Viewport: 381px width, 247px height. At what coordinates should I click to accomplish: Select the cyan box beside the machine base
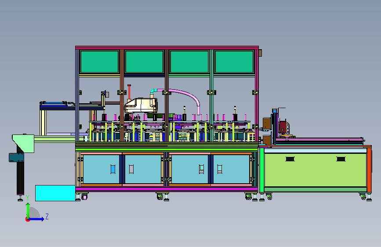(55, 193)
